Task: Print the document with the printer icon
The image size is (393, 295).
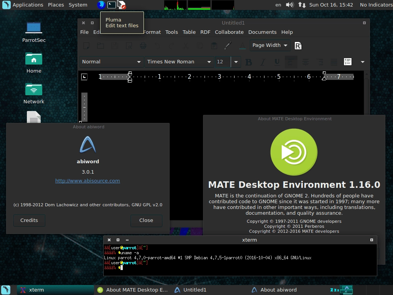Action: click(143, 46)
